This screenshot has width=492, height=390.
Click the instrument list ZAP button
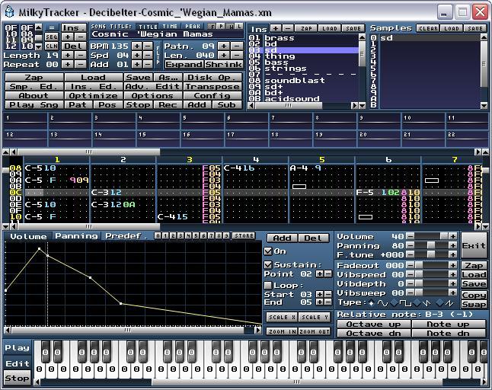(305, 28)
